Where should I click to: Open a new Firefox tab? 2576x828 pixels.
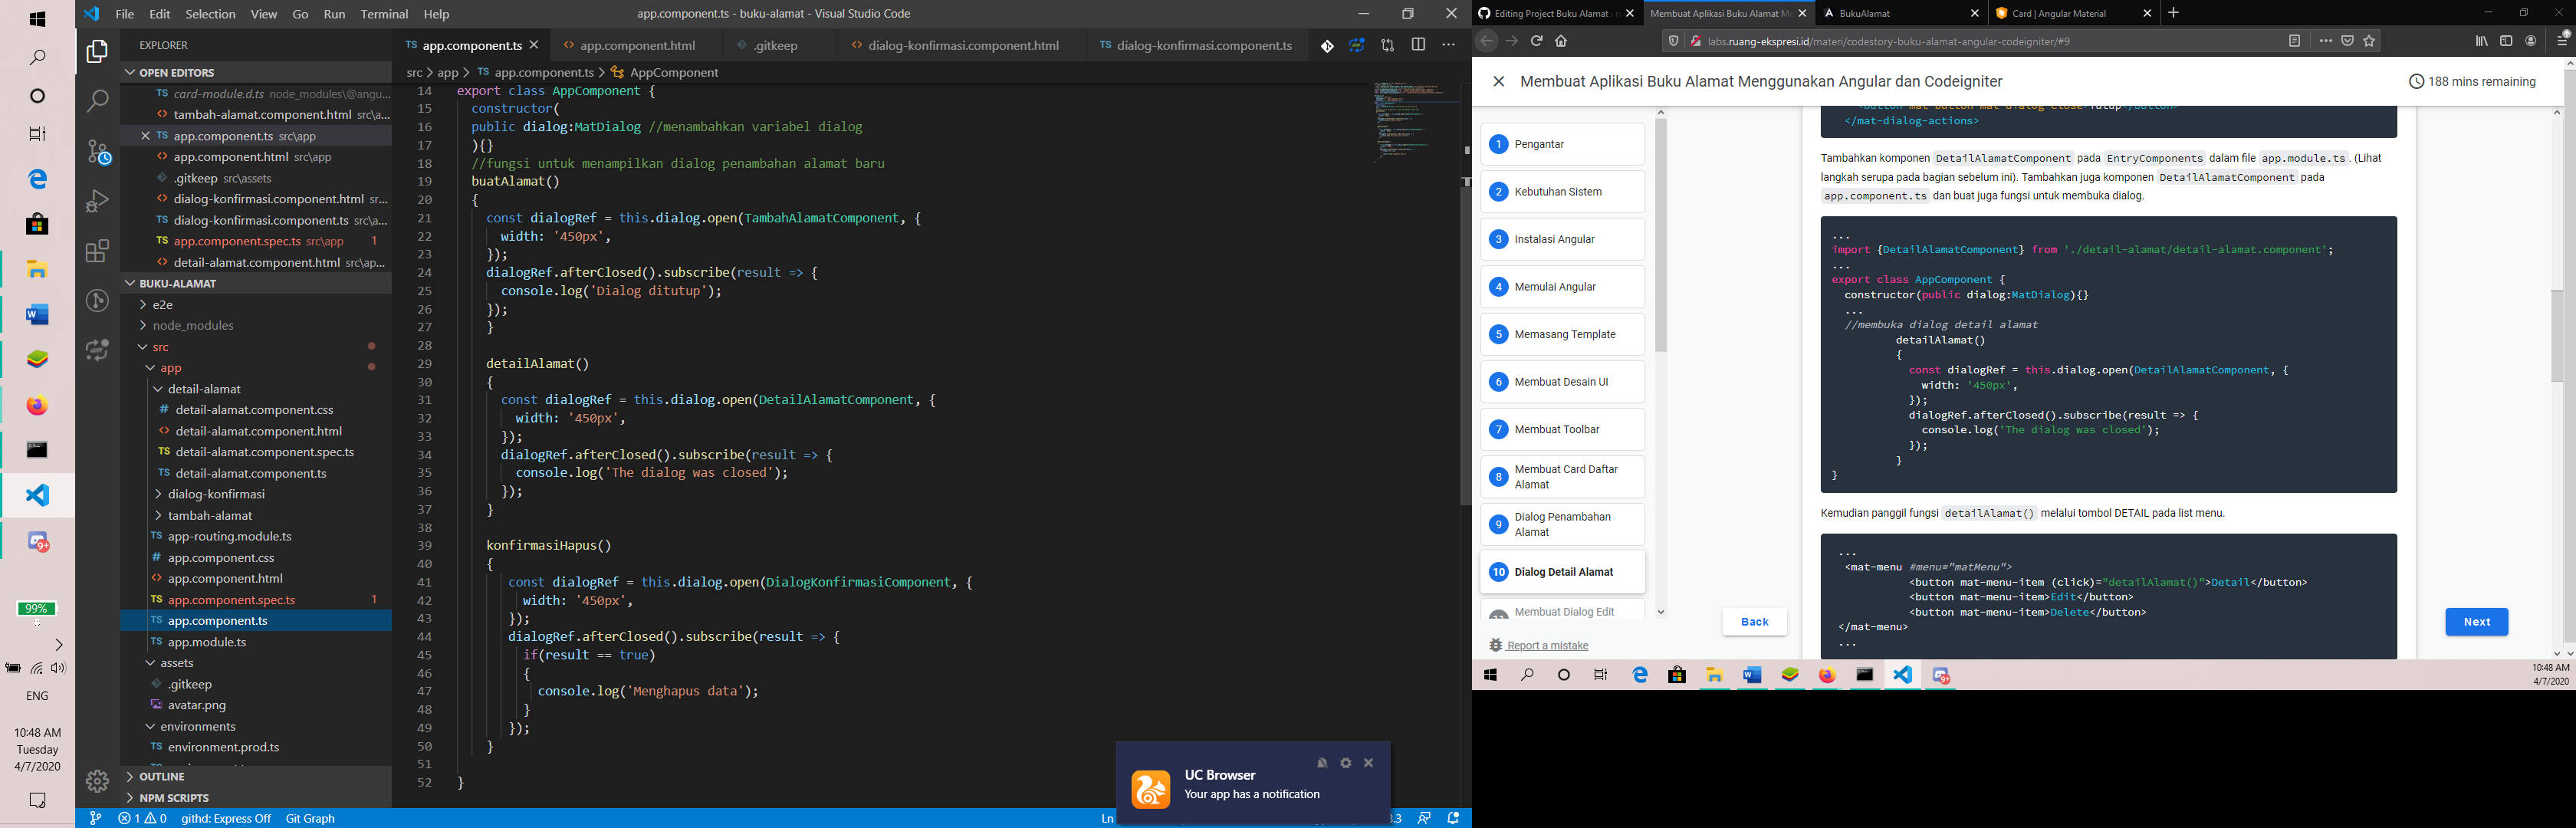[2173, 13]
